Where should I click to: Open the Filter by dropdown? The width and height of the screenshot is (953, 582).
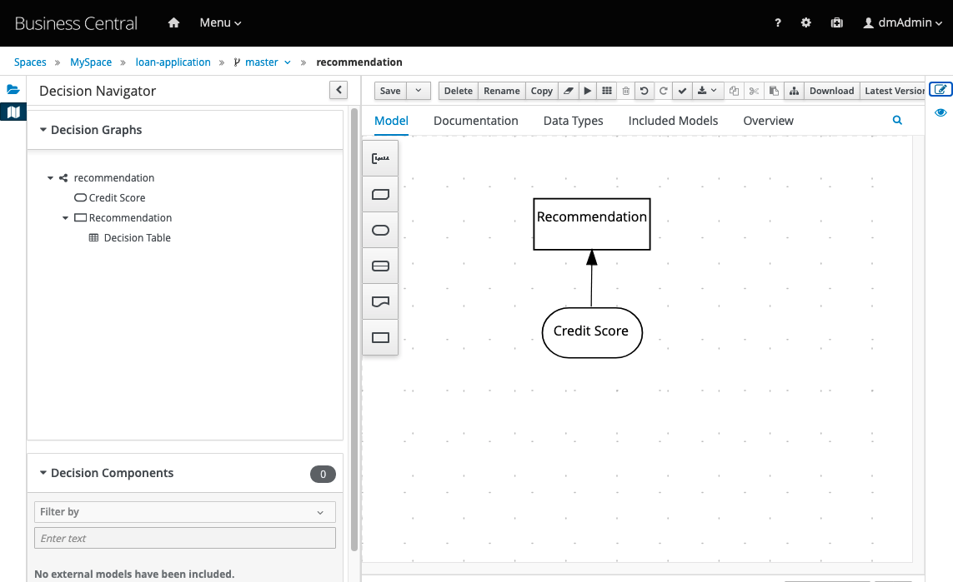click(x=184, y=512)
